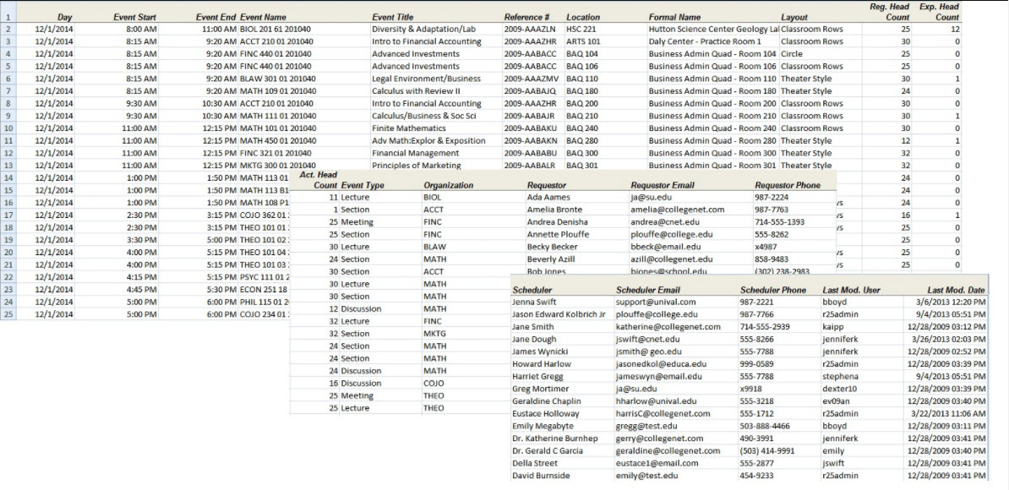
Task: Click requestor Annette Plouffe
Action: click(x=556, y=234)
